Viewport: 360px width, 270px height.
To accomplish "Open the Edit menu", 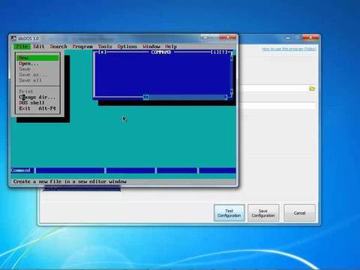I will (x=39, y=46).
